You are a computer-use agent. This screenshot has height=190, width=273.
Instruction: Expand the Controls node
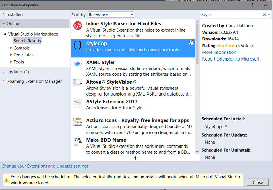click(11, 48)
